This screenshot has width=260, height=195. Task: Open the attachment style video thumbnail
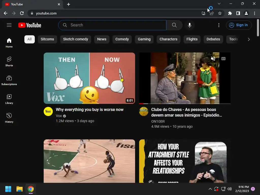tap(185, 161)
